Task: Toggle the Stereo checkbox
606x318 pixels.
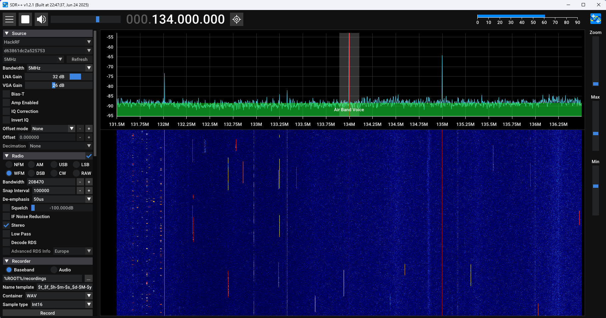Action: pos(6,225)
